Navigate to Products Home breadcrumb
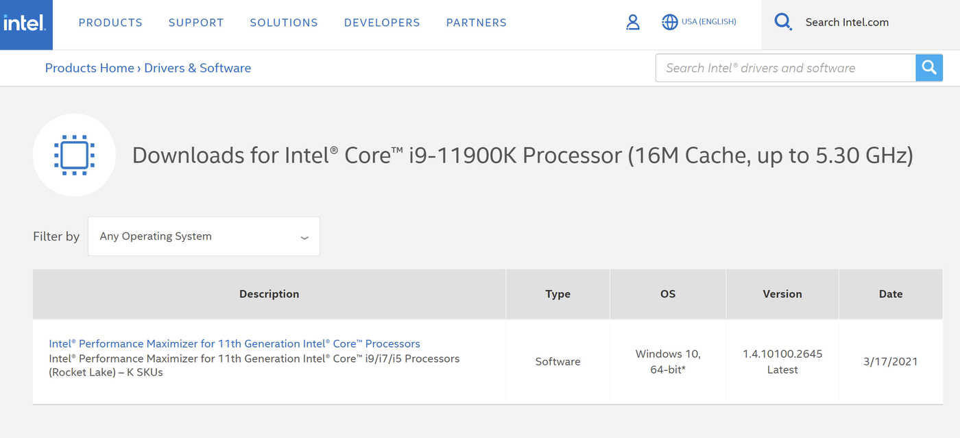The width and height of the screenshot is (960, 438). [89, 67]
